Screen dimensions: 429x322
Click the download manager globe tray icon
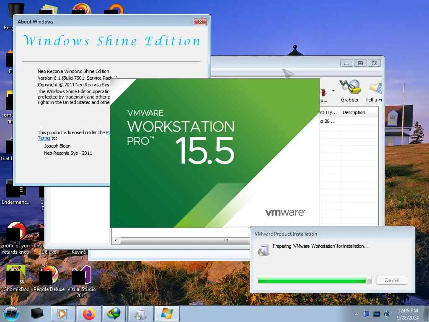pyautogui.click(x=387, y=314)
